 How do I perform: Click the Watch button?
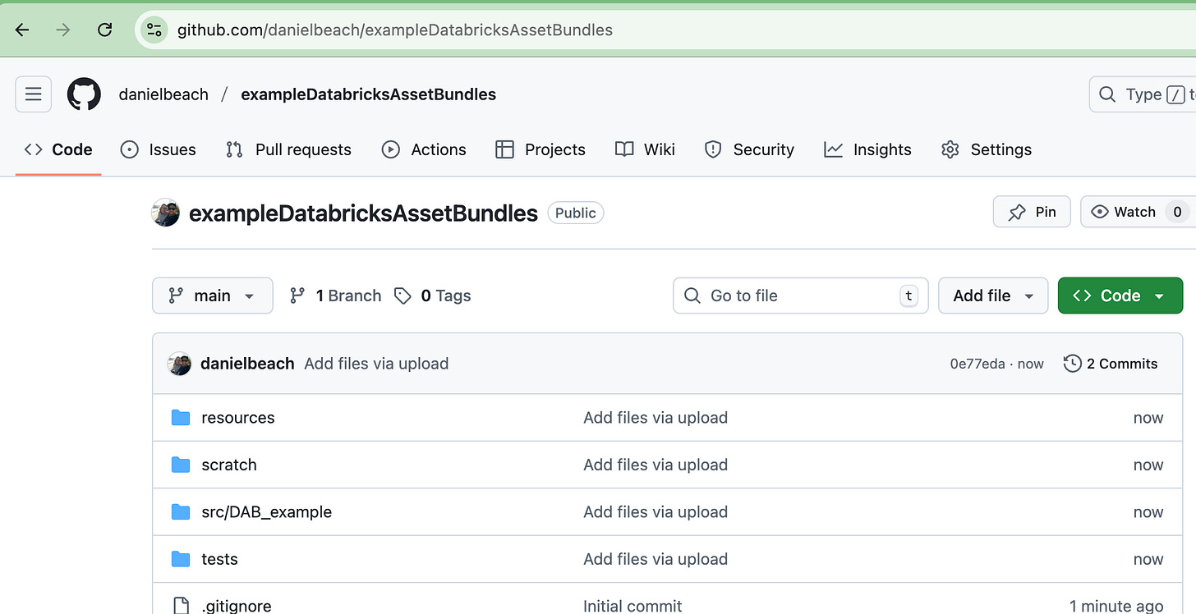1138,212
